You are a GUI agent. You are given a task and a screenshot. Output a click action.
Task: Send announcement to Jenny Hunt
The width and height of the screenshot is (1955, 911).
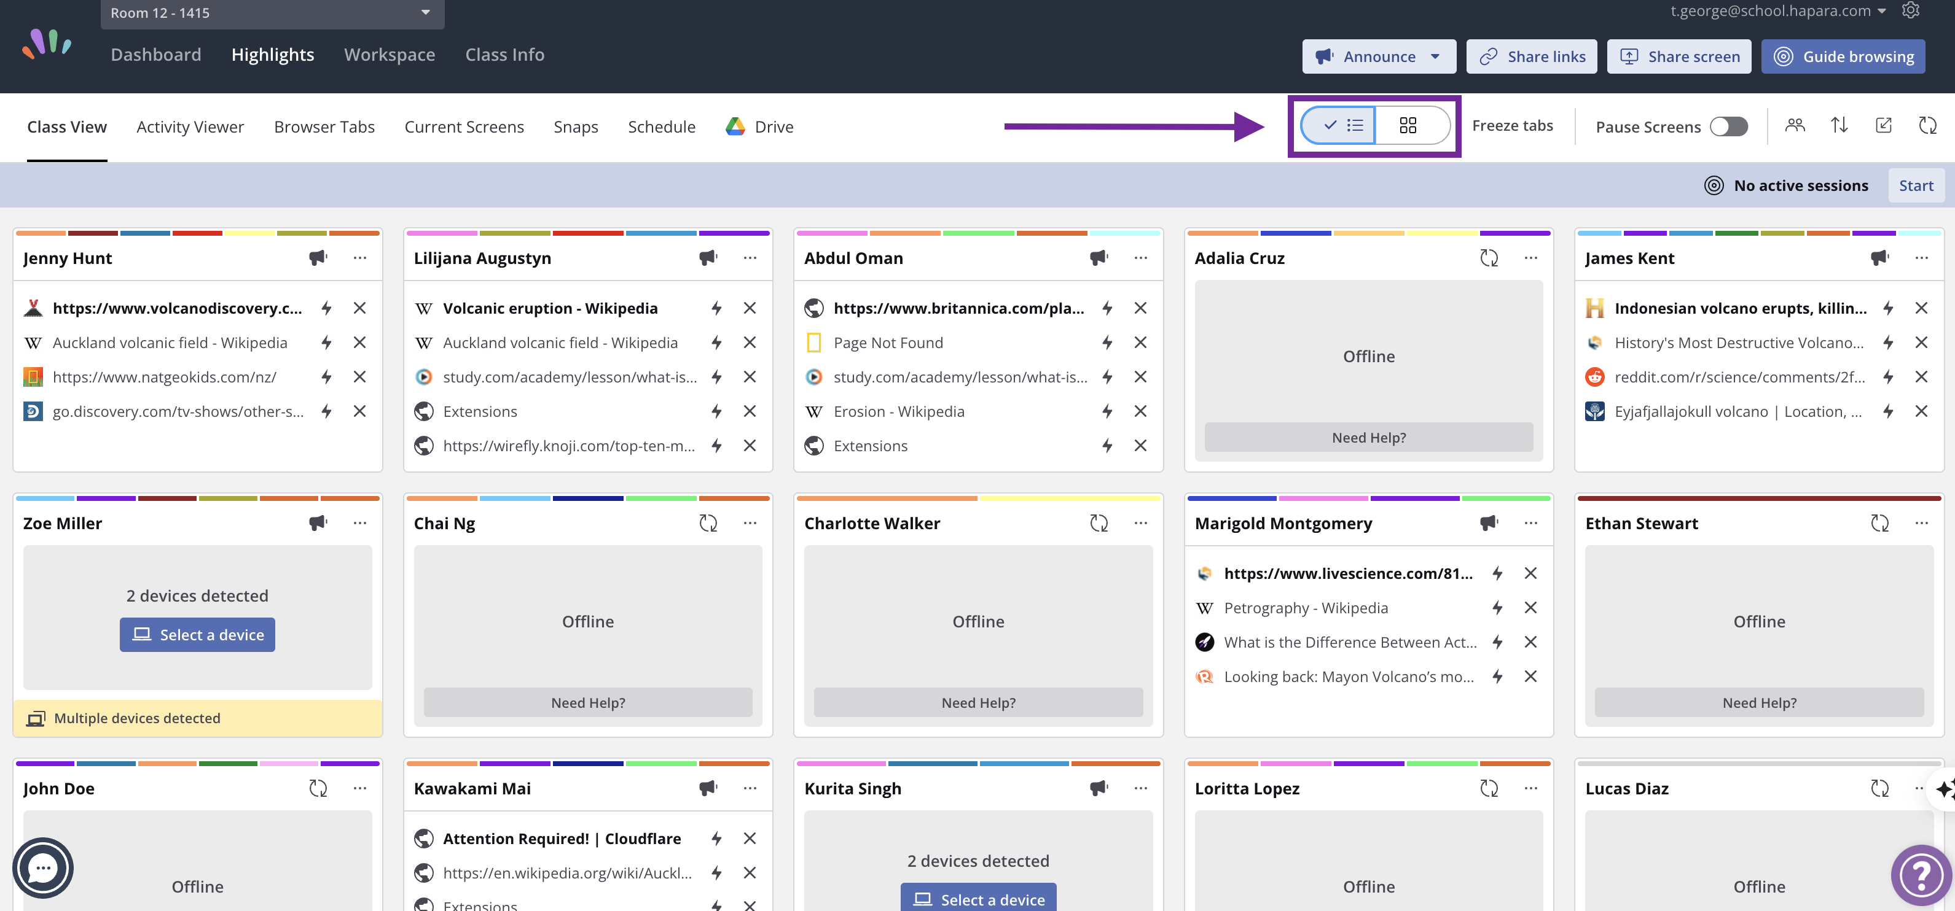click(x=318, y=258)
